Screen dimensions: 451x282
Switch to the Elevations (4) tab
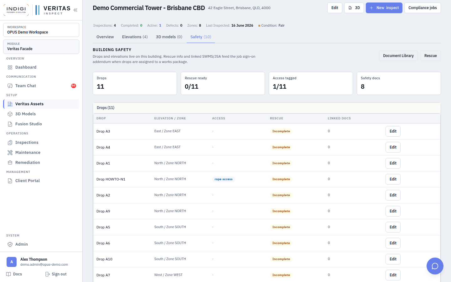(x=135, y=37)
